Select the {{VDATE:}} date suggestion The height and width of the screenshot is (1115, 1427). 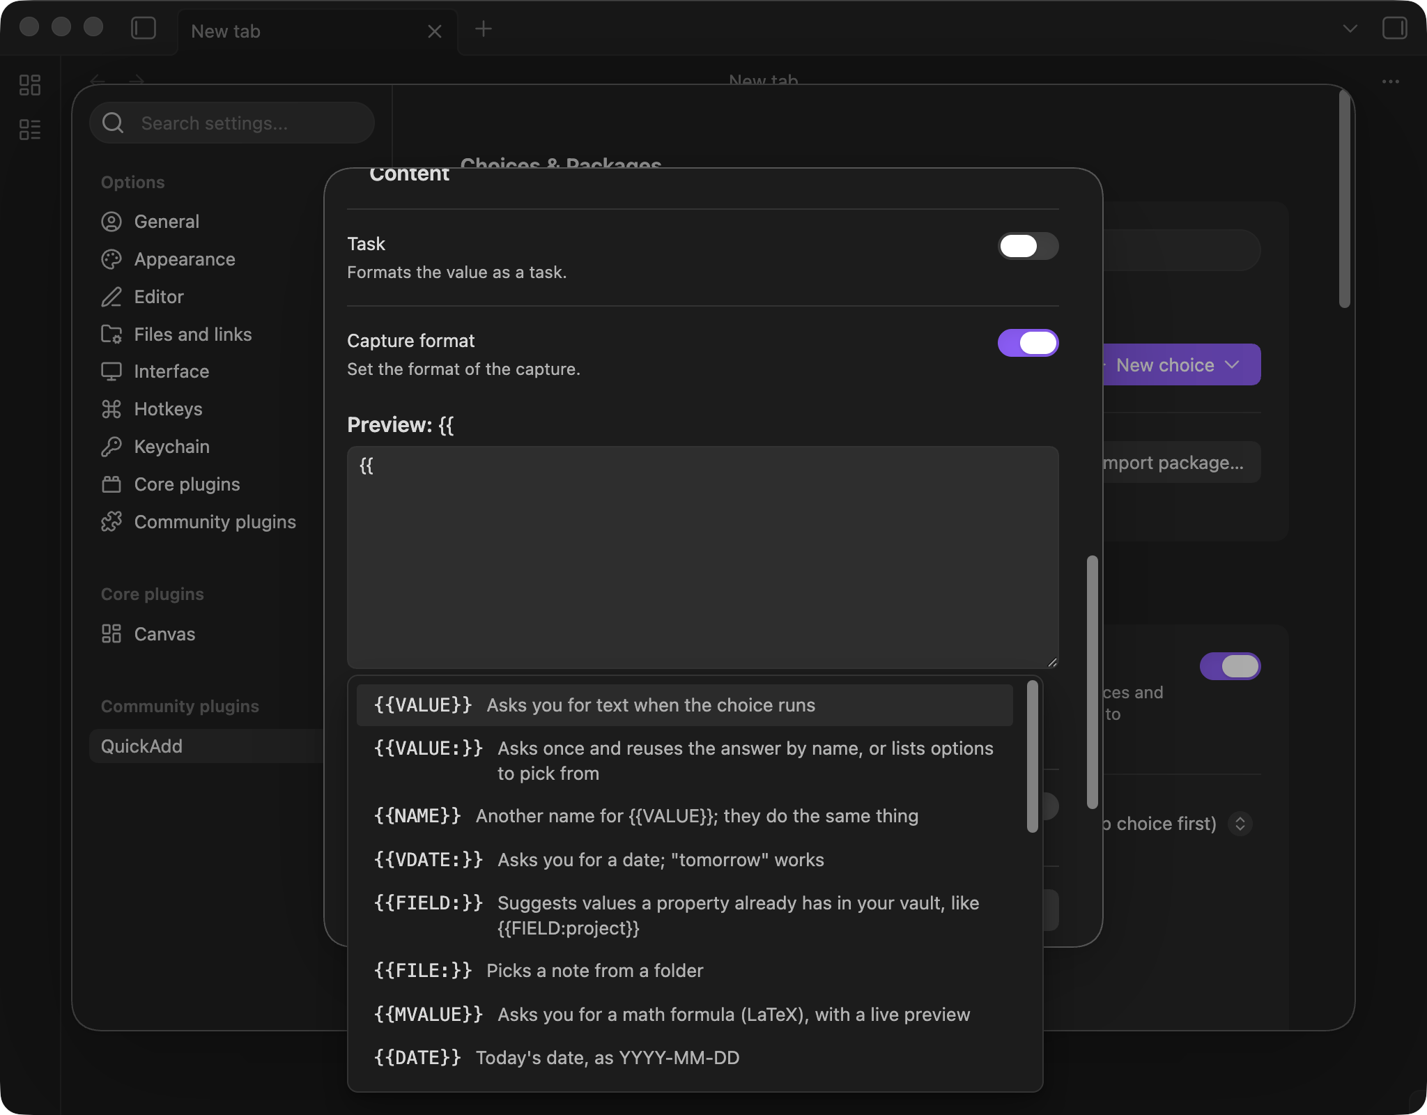point(684,860)
